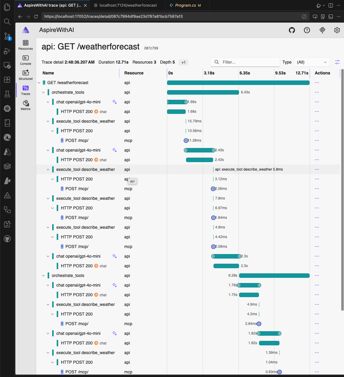Collapse the second orchestrate_tools span
The height and width of the screenshot is (377, 344).
pyautogui.click(x=43, y=275)
